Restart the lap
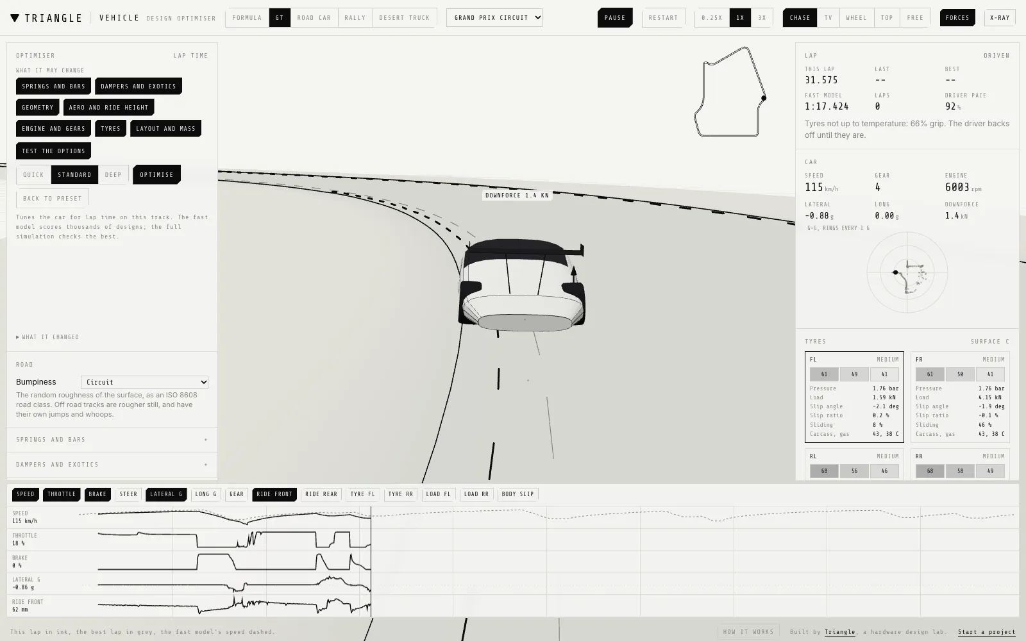 [x=663, y=18]
